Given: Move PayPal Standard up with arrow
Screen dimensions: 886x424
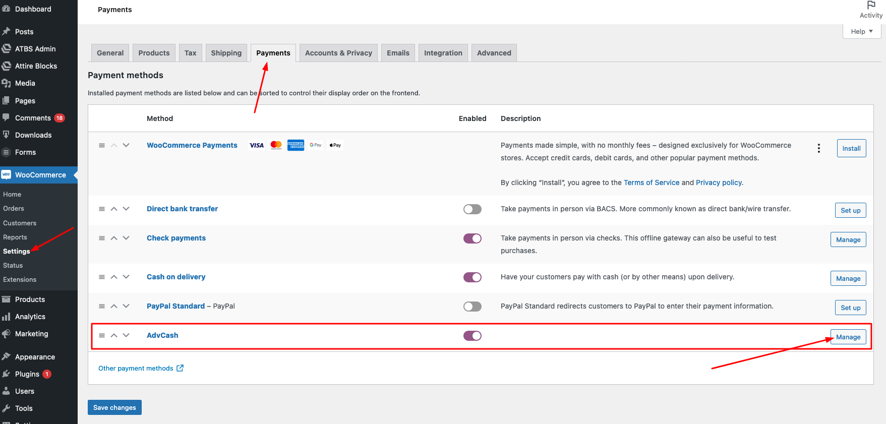Looking at the screenshot, I should click(x=114, y=306).
